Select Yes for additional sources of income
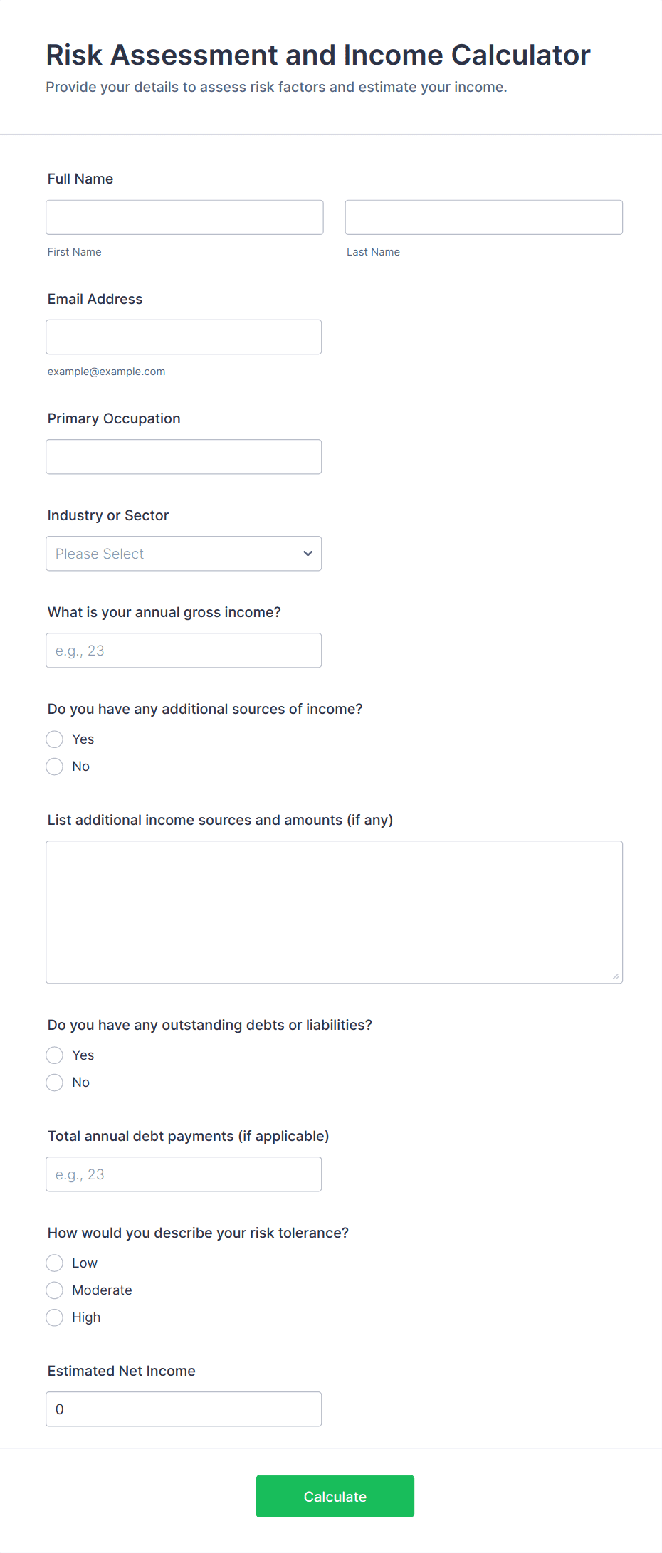Image resolution: width=662 pixels, height=1553 pixels. (55, 739)
